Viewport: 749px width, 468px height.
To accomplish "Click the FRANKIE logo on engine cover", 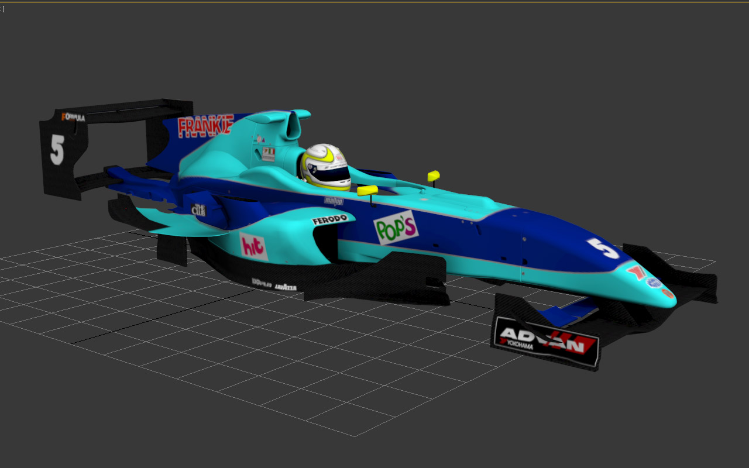I will point(205,126).
